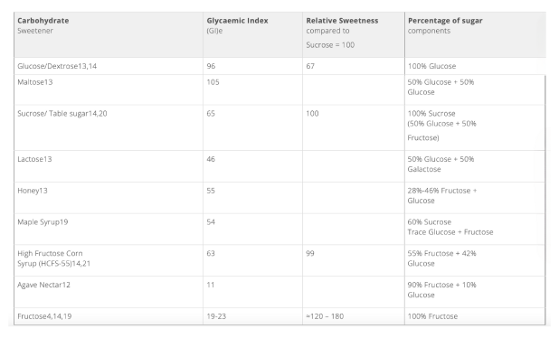
Task: Select the Fructose4,14,19 row label
Action: pyautogui.click(x=44, y=316)
